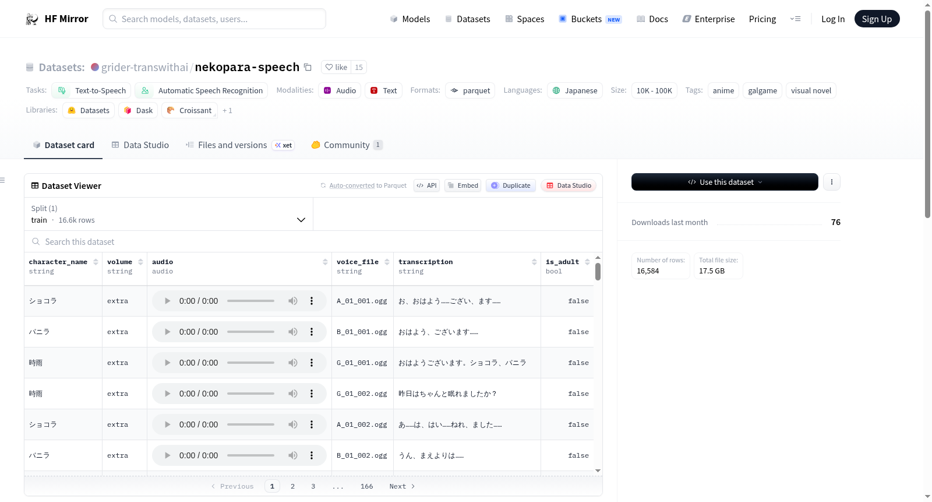Seek audio slider for G_01_001.ogg

coord(250,363)
